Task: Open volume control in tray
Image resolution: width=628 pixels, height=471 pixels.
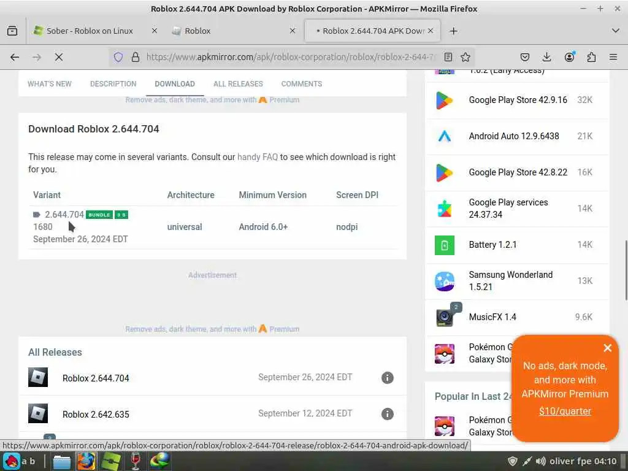Action: tap(541, 461)
